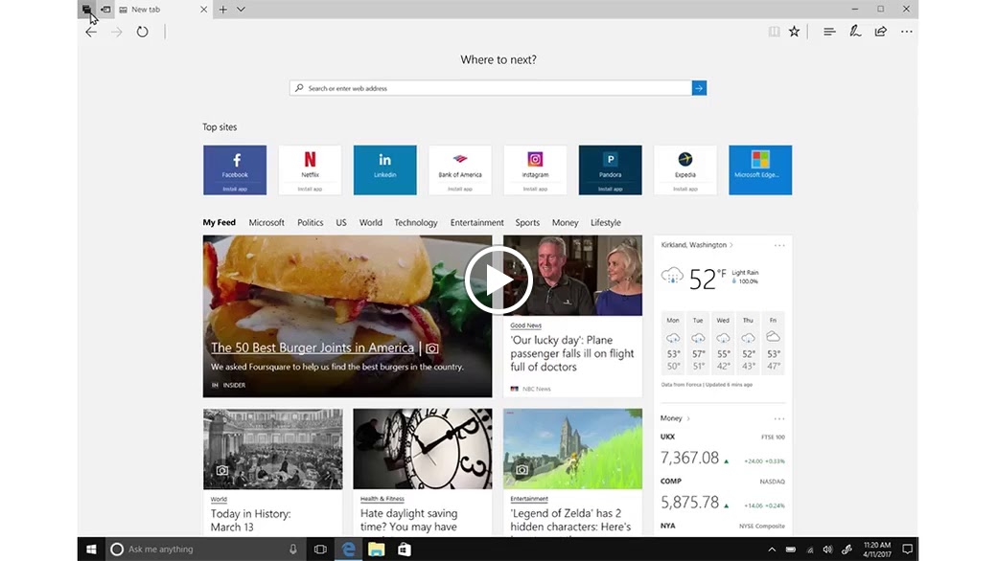
Task: Go back with the back arrow
Action: [91, 32]
